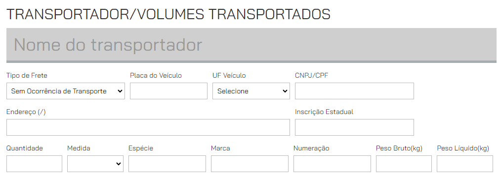Focus the Quantidade input box

(x=34, y=164)
